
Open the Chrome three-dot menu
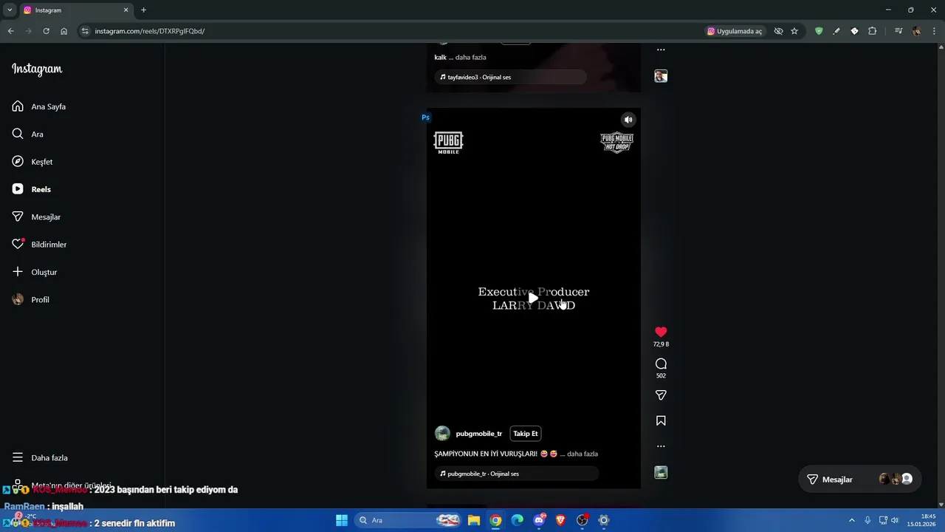coord(935,31)
